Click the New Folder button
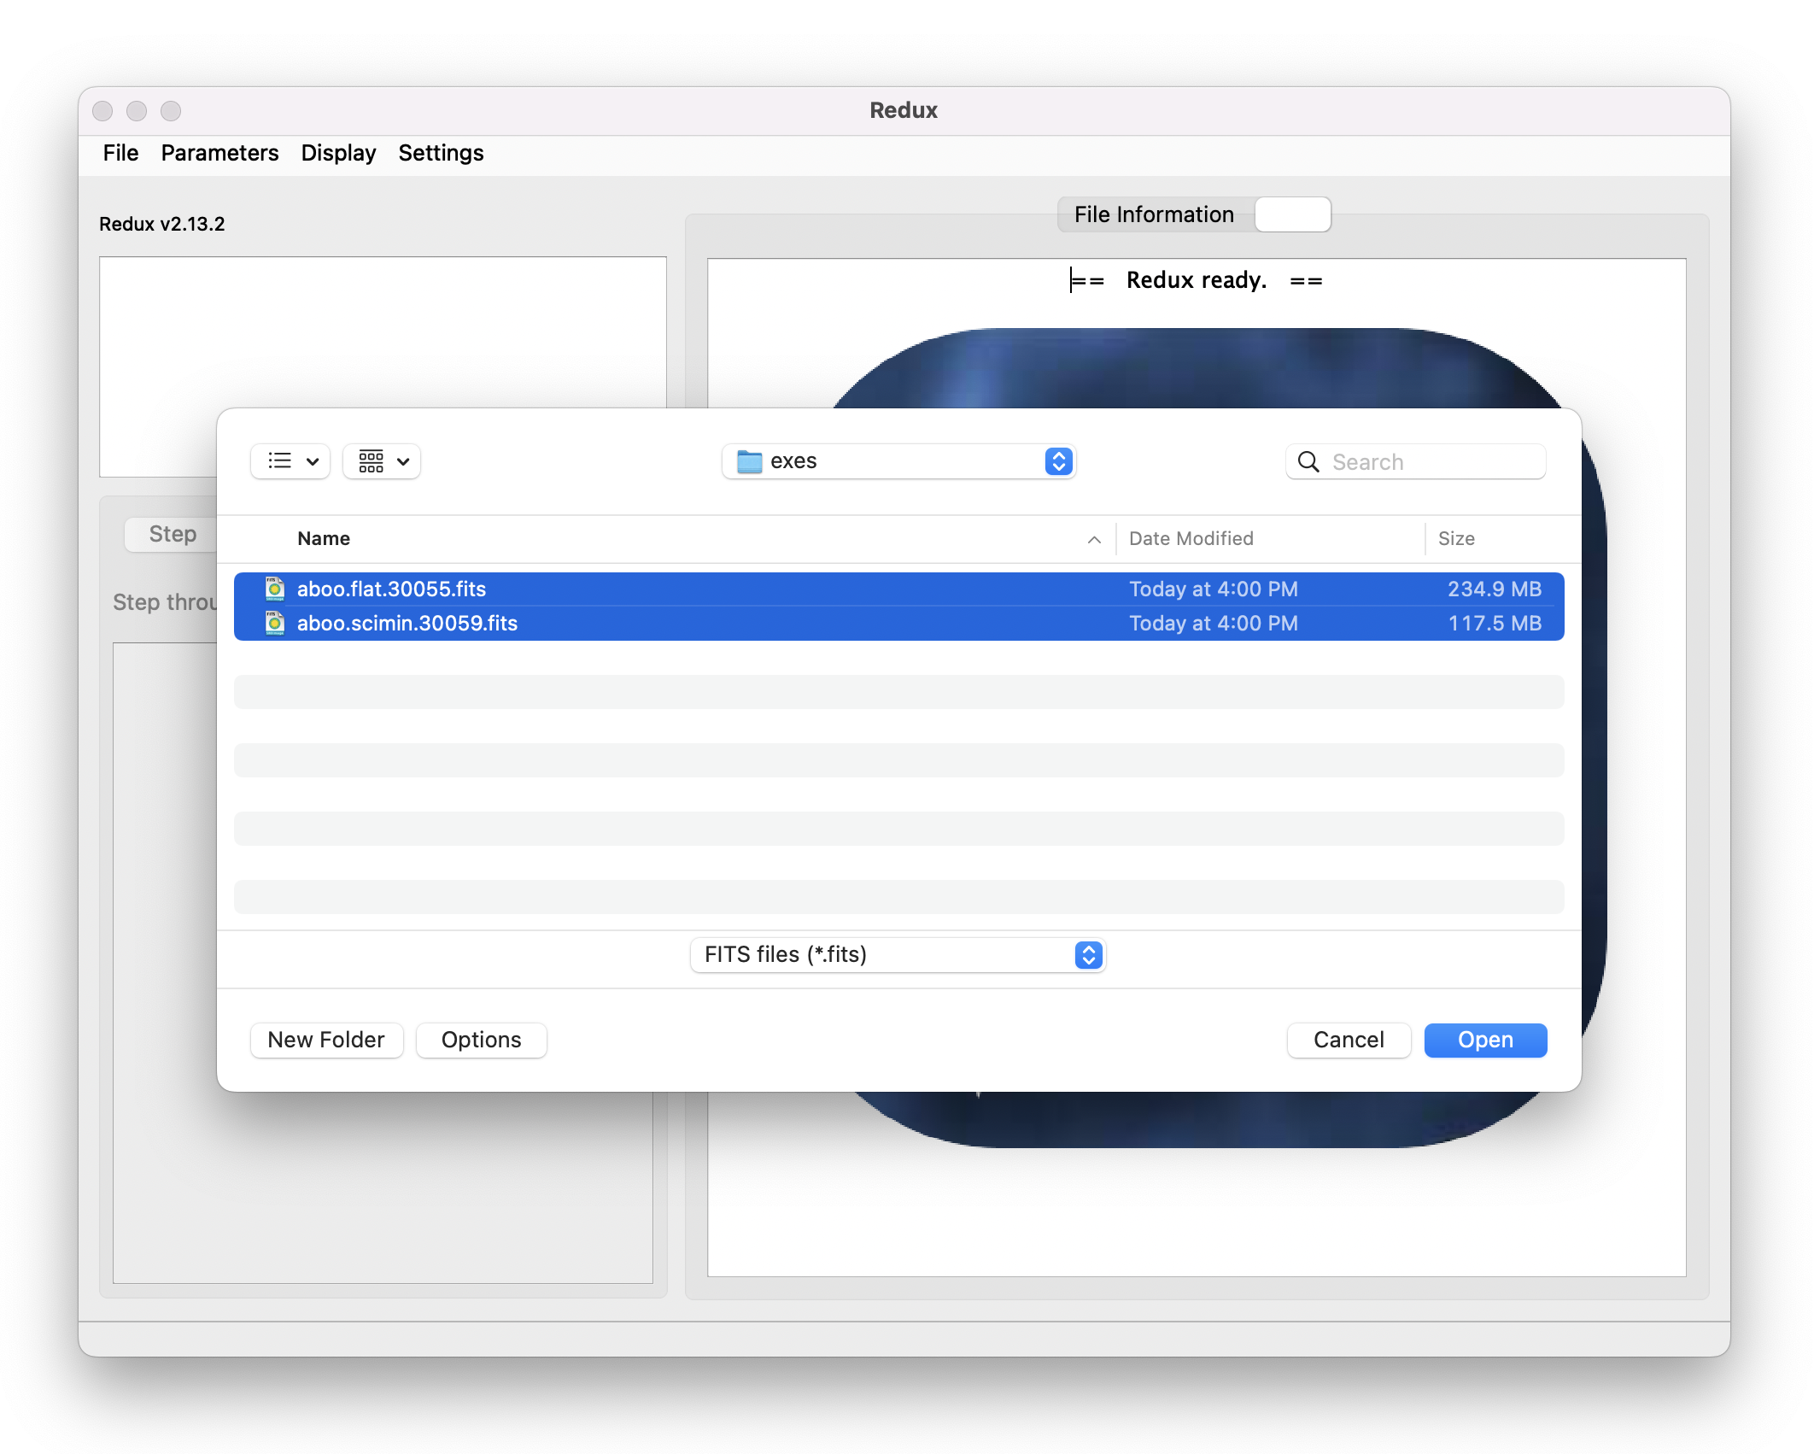The height and width of the screenshot is (1454, 1814). 326,1040
